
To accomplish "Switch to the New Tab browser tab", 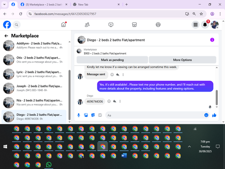I will [x=96, y=5].
